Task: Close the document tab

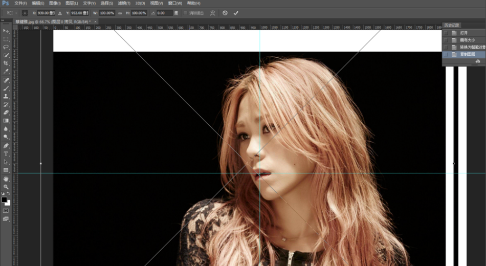Action: pos(96,21)
